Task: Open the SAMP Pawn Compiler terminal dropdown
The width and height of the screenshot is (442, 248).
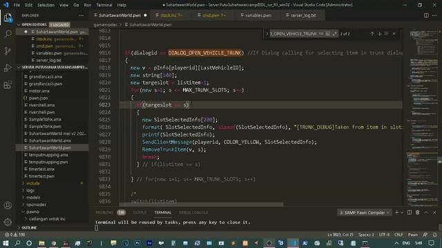Action: [364, 213]
